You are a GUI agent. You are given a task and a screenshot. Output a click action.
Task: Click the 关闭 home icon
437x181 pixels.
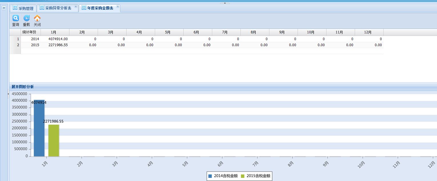click(x=37, y=19)
